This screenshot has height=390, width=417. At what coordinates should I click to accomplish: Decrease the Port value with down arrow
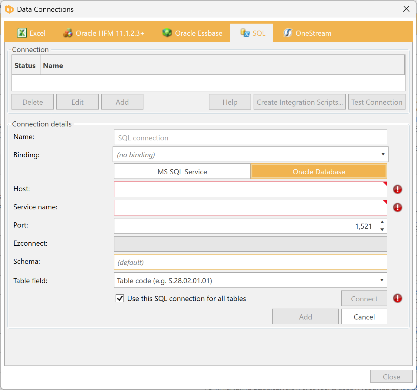coord(382,230)
